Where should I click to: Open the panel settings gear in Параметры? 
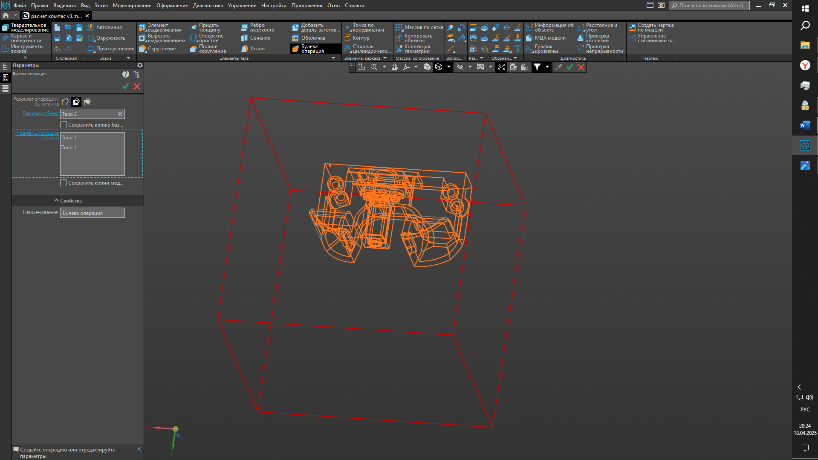pos(140,66)
